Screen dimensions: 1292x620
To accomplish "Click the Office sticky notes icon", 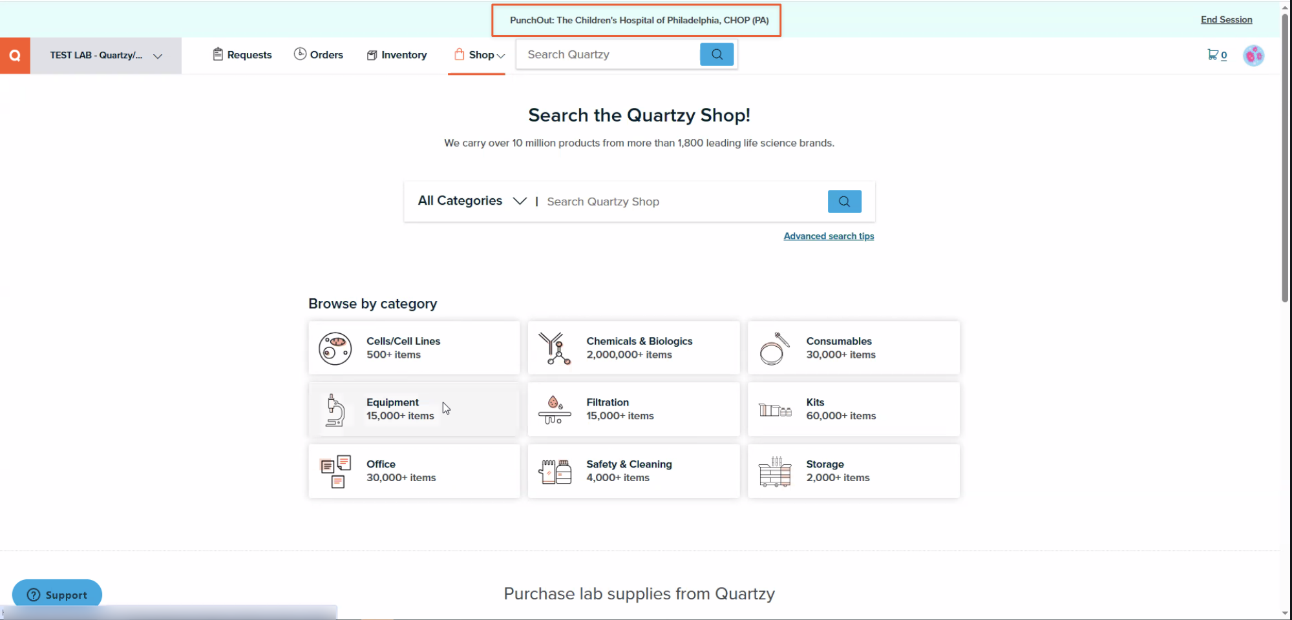I will (335, 471).
